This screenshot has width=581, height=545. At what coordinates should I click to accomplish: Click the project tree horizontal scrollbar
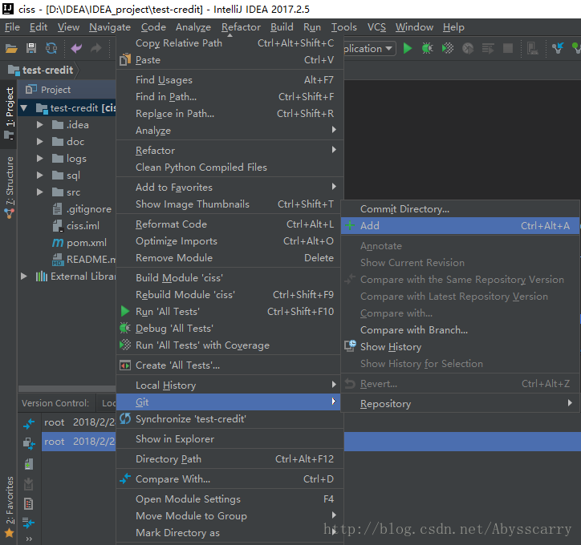click(x=67, y=389)
